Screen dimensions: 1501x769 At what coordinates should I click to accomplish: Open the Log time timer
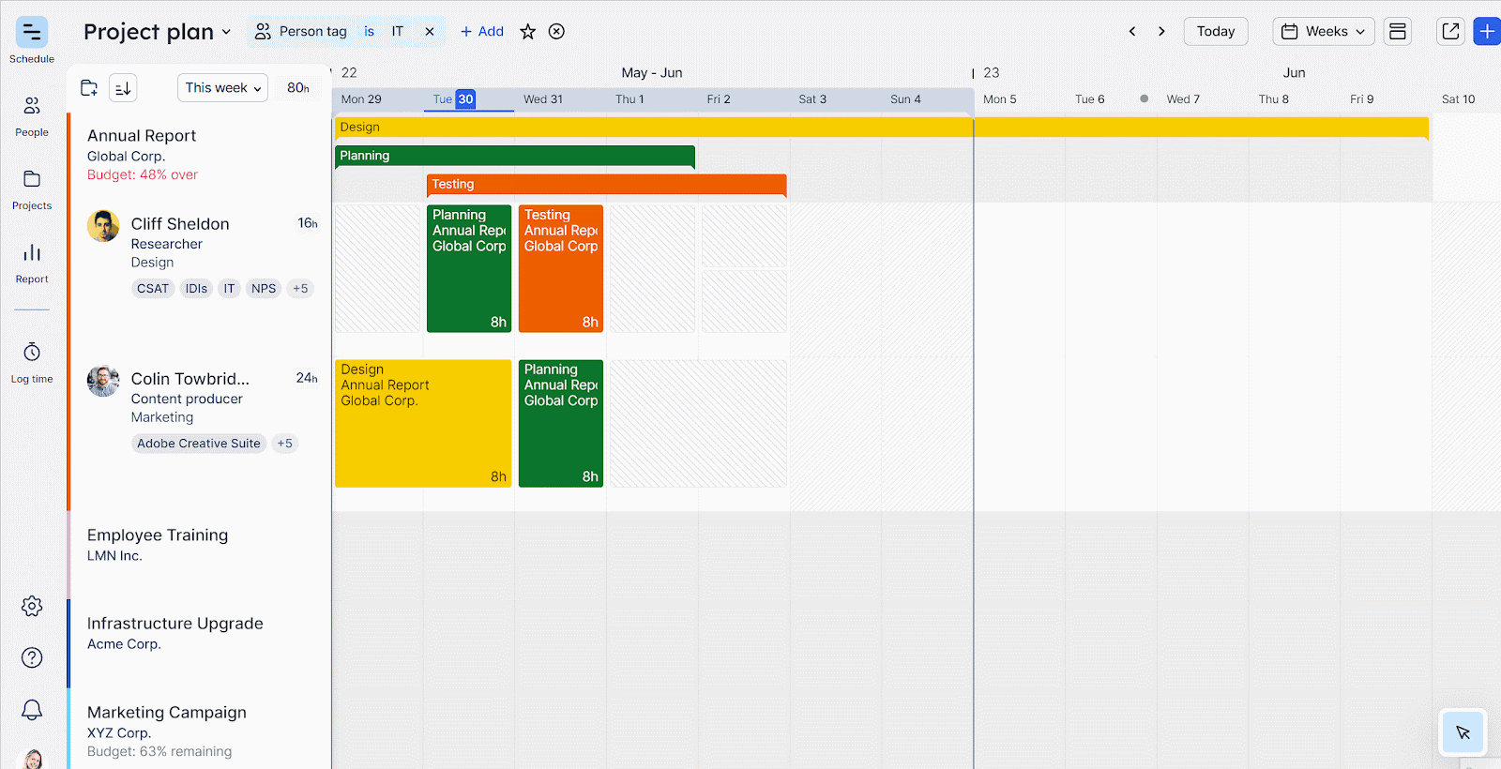tap(32, 353)
